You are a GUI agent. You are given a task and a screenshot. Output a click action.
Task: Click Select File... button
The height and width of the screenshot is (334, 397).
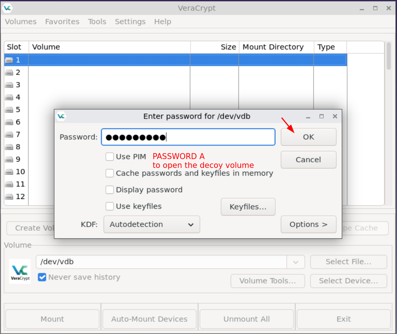coord(348,262)
